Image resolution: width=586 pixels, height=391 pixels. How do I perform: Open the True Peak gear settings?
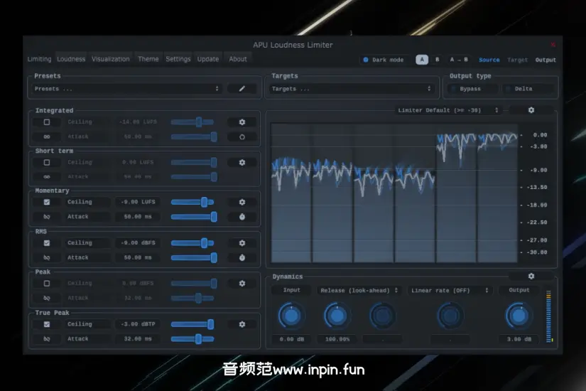[242, 324]
